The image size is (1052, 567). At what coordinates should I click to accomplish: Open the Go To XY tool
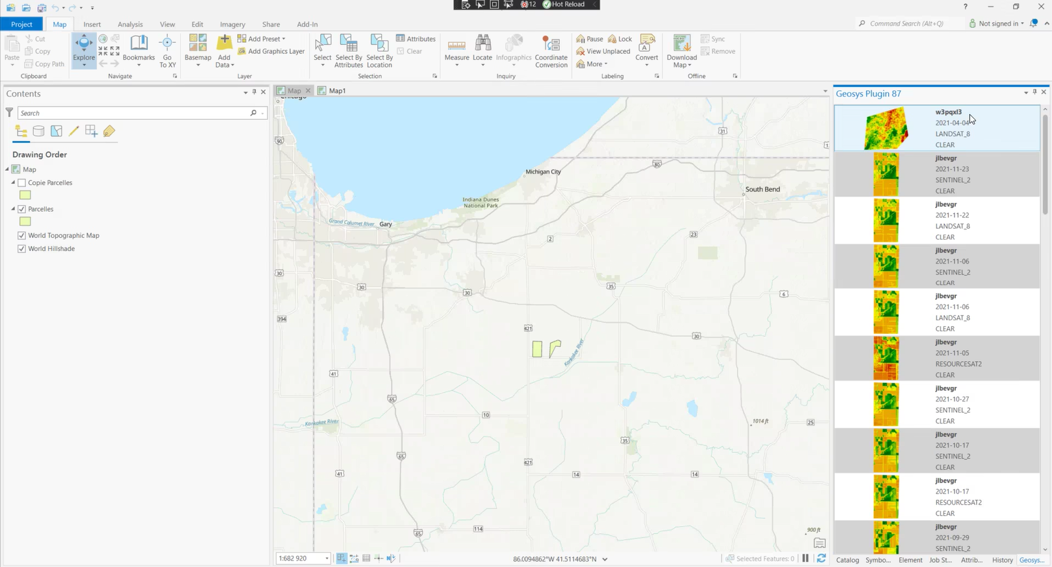coord(168,50)
